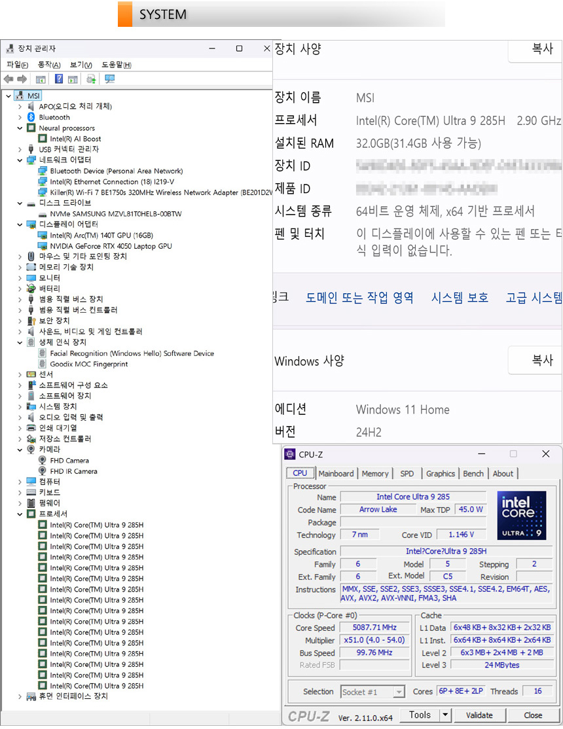Collapse the 프로세서 category
The width and height of the screenshot is (563, 729).
20,514
